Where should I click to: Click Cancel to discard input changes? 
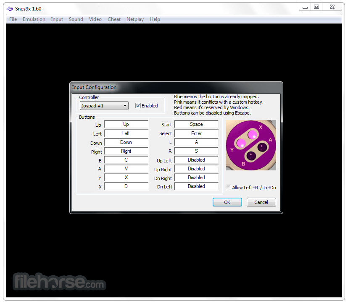[261, 202]
